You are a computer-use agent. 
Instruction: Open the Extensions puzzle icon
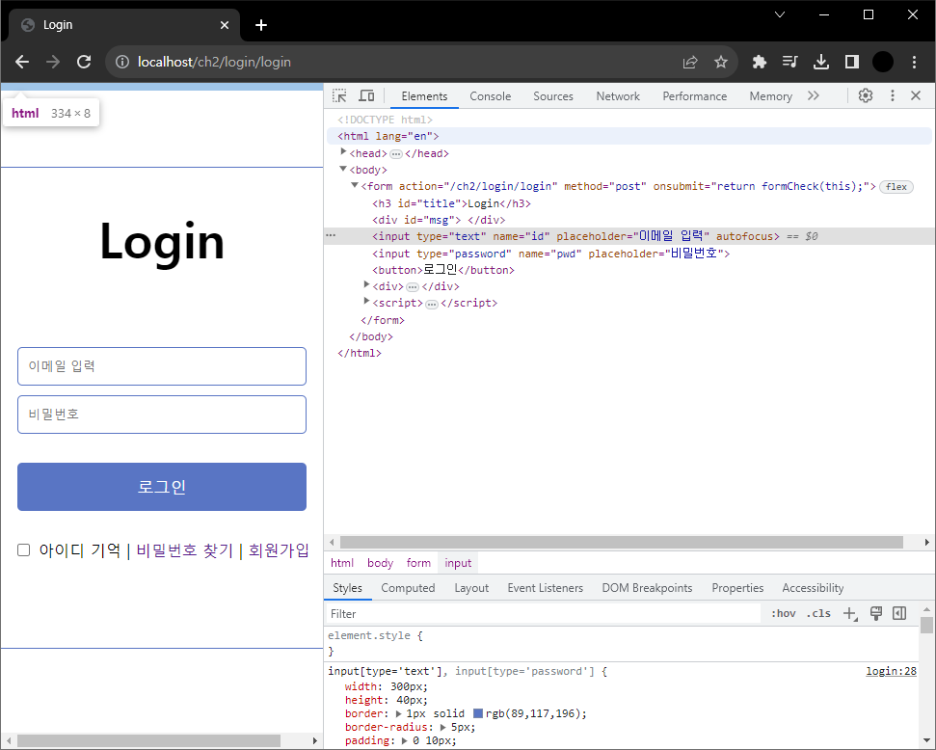tap(760, 62)
